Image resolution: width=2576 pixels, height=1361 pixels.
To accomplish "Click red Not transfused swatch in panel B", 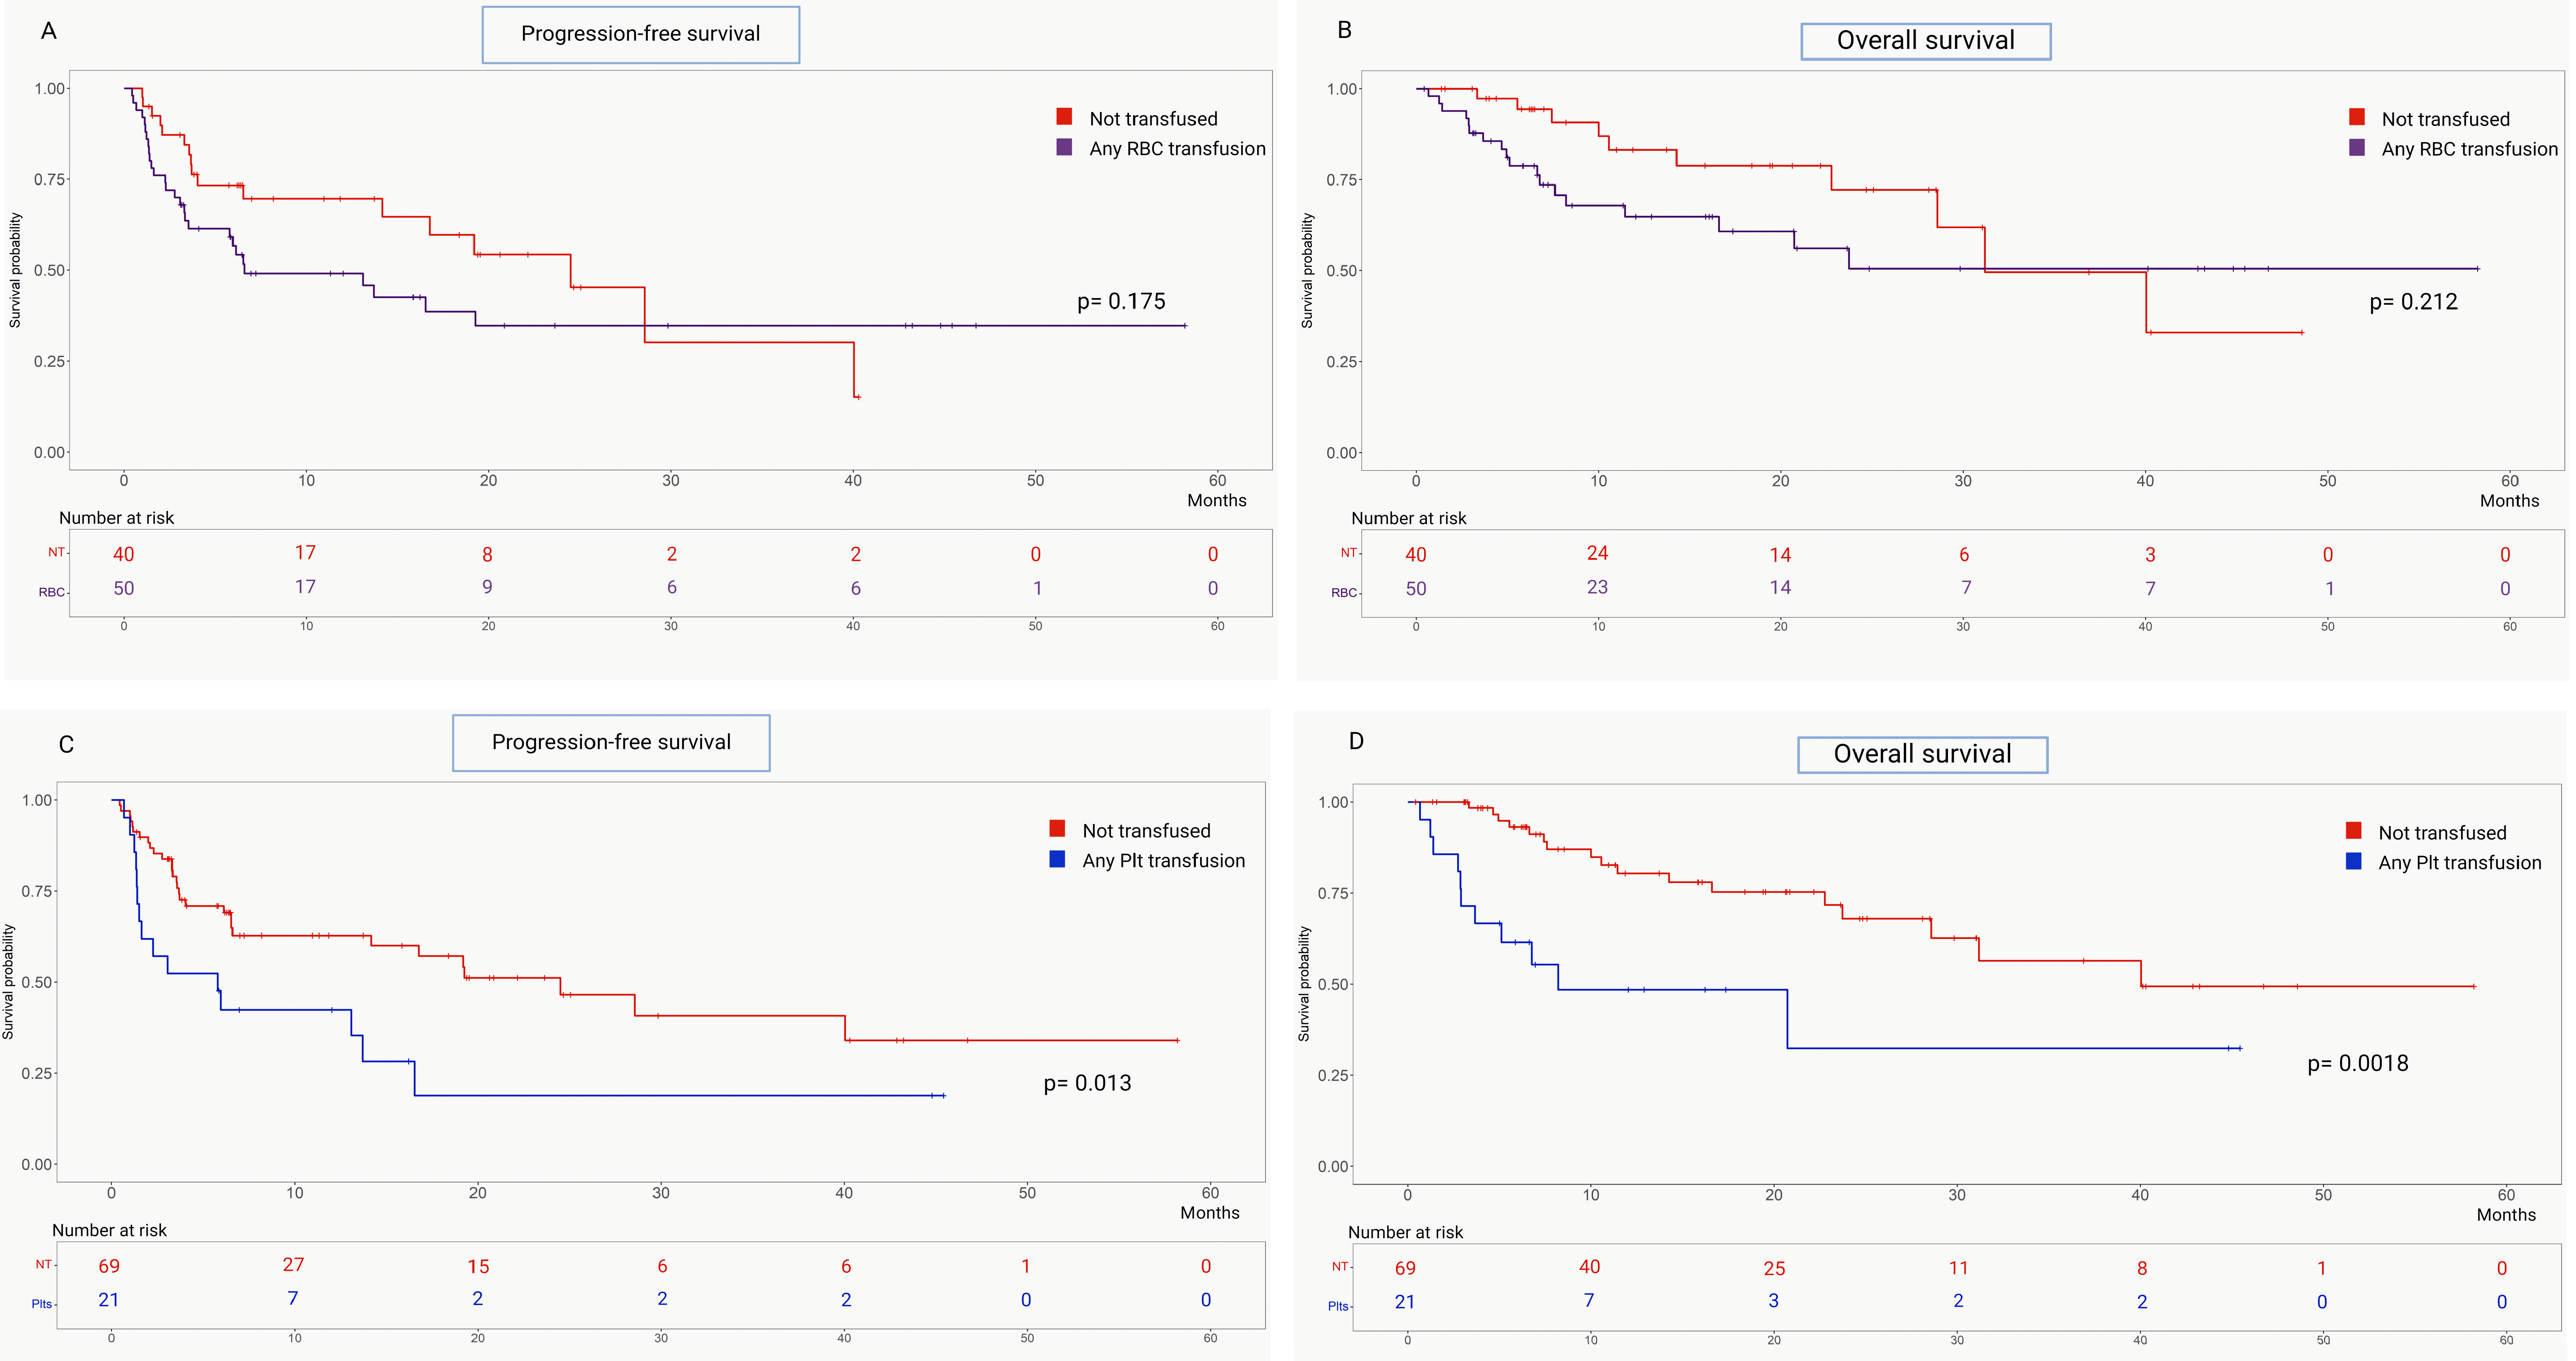I will (2357, 117).
